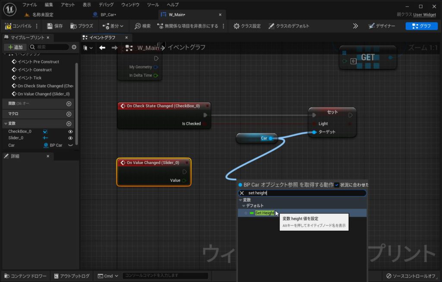Expand the toolbar overflow chevron

click(356, 26)
